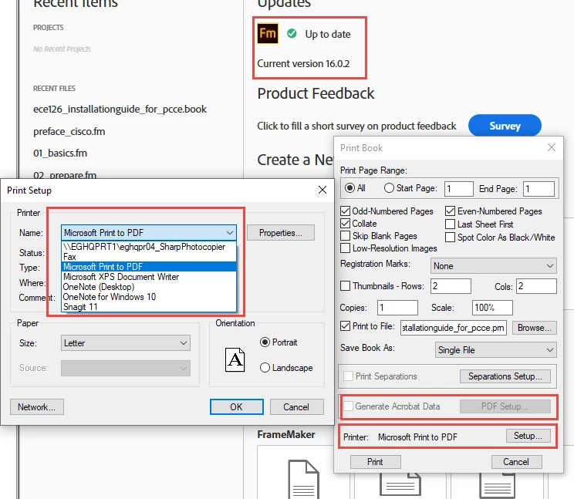Enable the Skip Blank Pages checkbox
This screenshot has width=574, height=499.
(x=345, y=235)
